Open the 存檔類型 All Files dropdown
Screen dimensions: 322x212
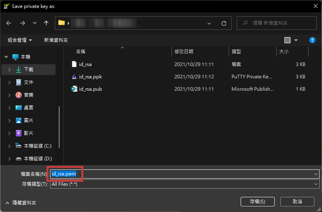pos(316,184)
